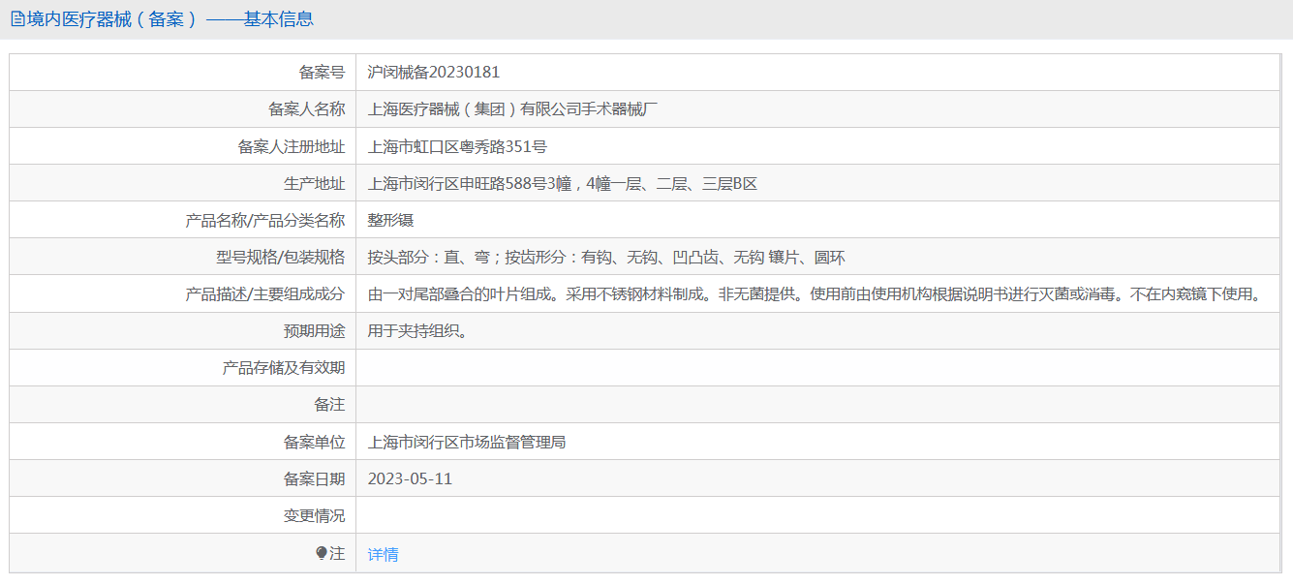Select the record number 沪闵械备20230181
The width and height of the screenshot is (1293, 585).
(x=434, y=72)
